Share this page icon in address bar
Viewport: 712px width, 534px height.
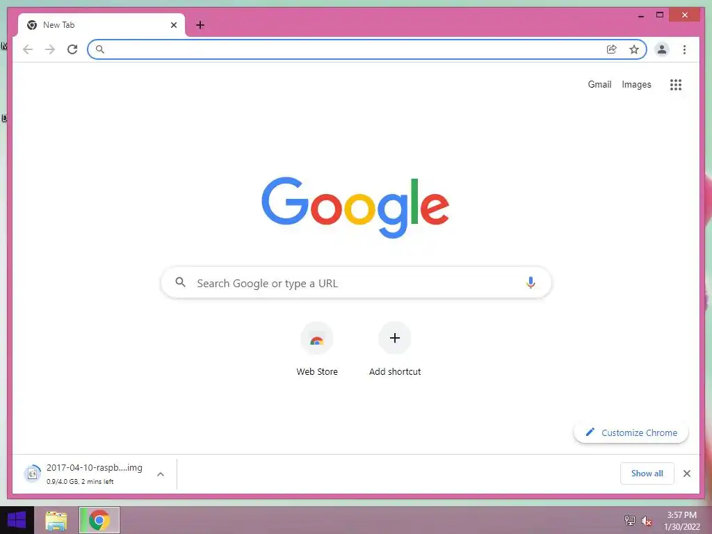pyautogui.click(x=612, y=49)
